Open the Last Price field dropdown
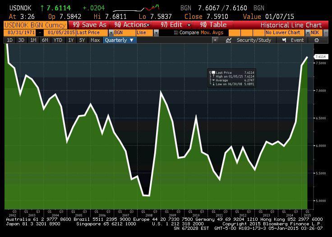The height and width of the screenshot is (237, 332). (x=111, y=33)
